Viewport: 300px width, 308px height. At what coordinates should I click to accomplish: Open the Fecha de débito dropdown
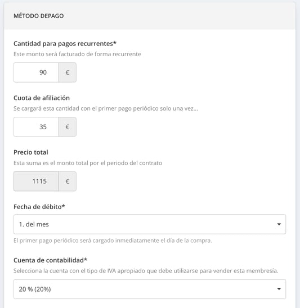point(150,224)
